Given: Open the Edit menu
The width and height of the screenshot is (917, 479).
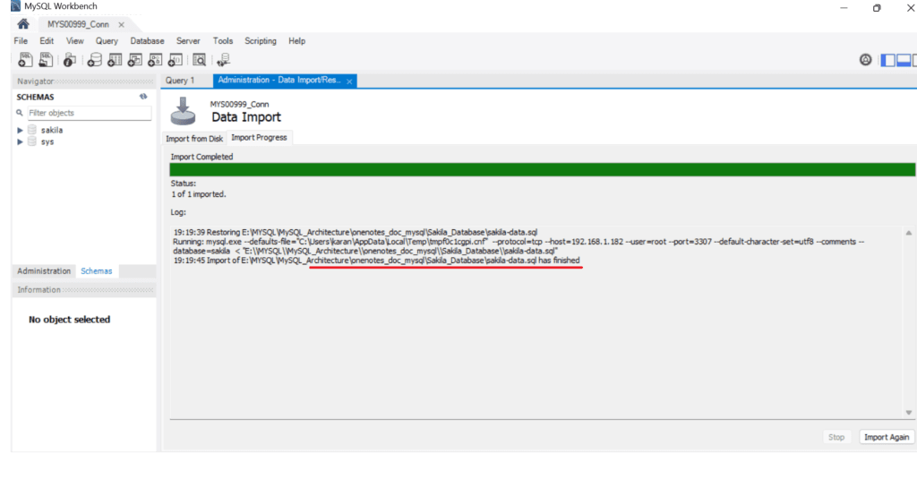Looking at the screenshot, I should [x=47, y=41].
